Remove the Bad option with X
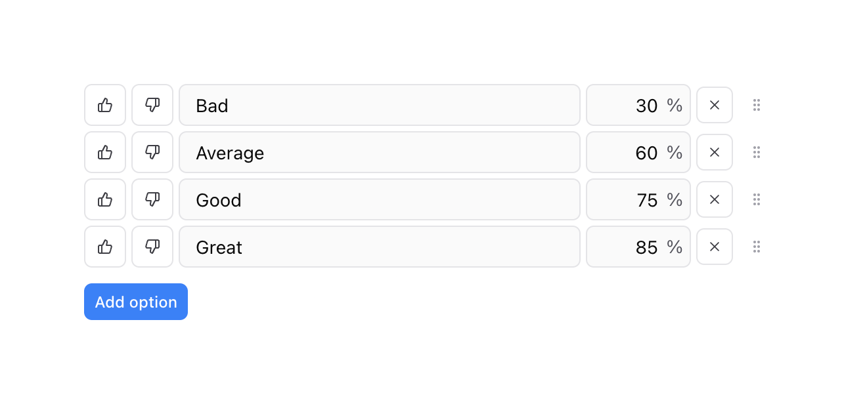Viewport: 844px width, 404px height. pos(715,105)
